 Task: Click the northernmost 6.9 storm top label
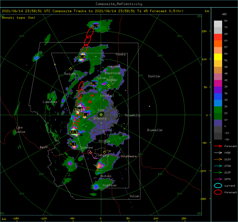pos(95,26)
